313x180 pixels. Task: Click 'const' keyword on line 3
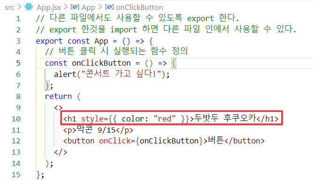(x=78, y=41)
